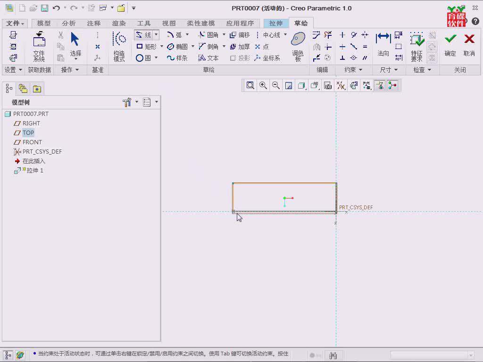Select PRT_CSYS_DEF in model tree
Screen dimensions: 483x362
click(42, 152)
